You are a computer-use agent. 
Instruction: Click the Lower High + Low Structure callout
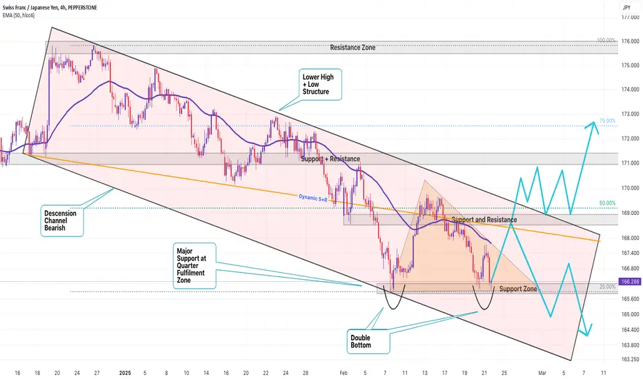[x=320, y=84]
